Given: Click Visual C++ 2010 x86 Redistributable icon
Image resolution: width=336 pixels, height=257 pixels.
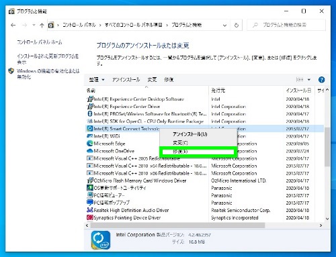Looking at the screenshot, I should (90, 173).
